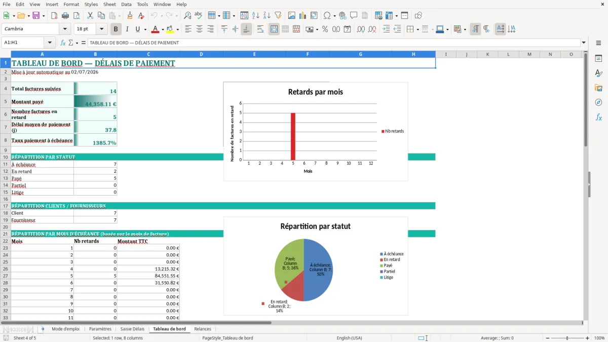Add a new sheet button
The height and width of the screenshot is (342, 608).
click(43, 329)
